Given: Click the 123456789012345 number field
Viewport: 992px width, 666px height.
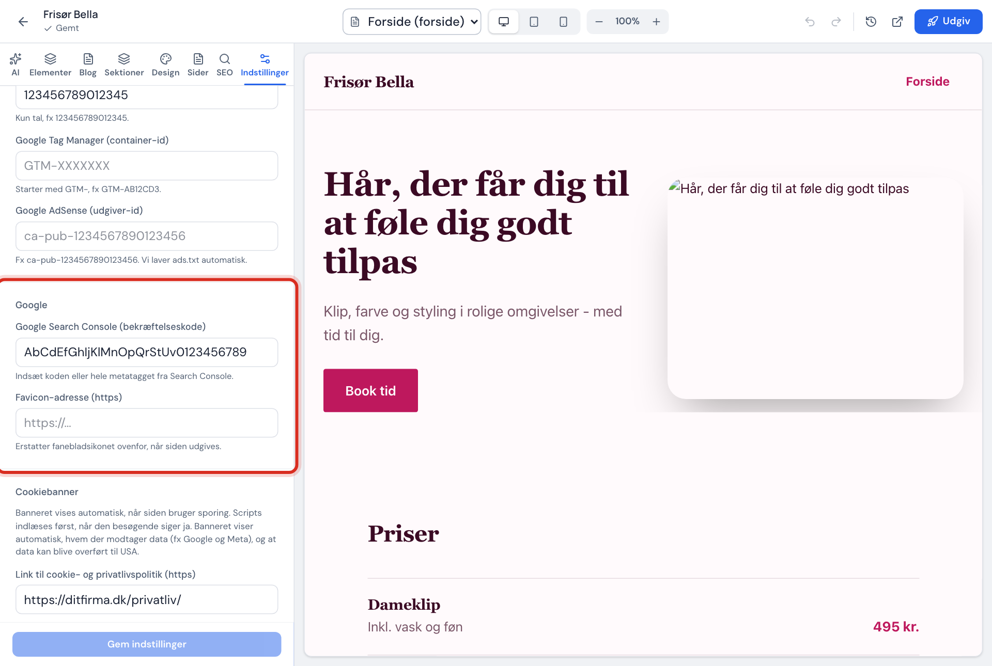Looking at the screenshot, I should [147, 96].
